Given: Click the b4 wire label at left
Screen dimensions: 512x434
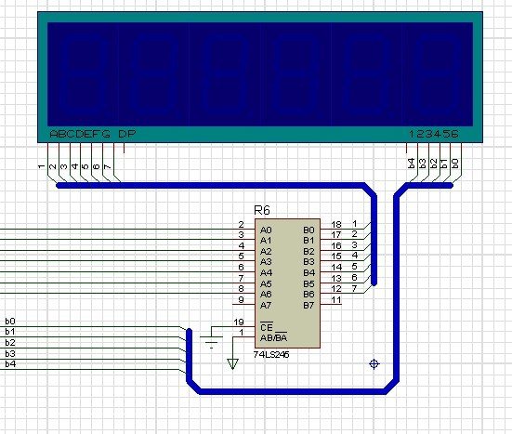Looking at the screenshot, I should click(x=10, y=363).
